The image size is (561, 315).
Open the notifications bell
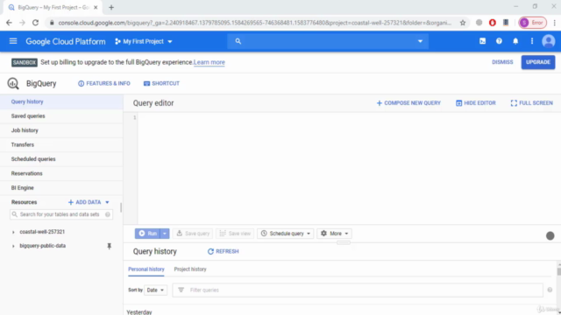pos(515,41)
